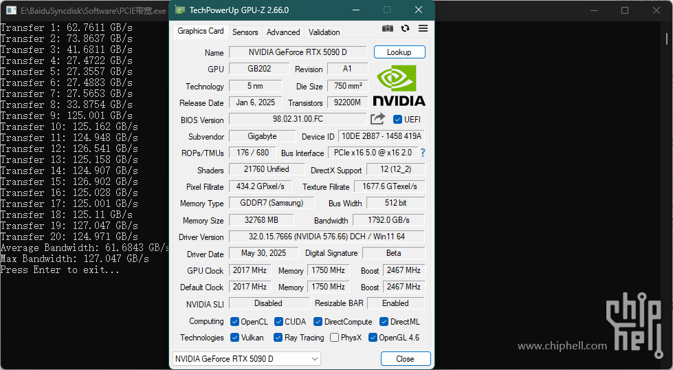Click the Digital Signature Beta field
673x370 pixels.
[394, 253]
